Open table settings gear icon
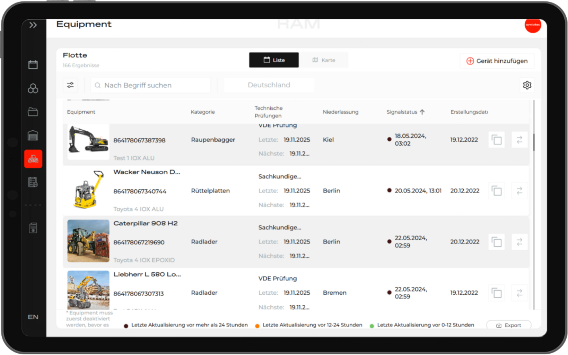568x355 pixels. pos(527,85)
